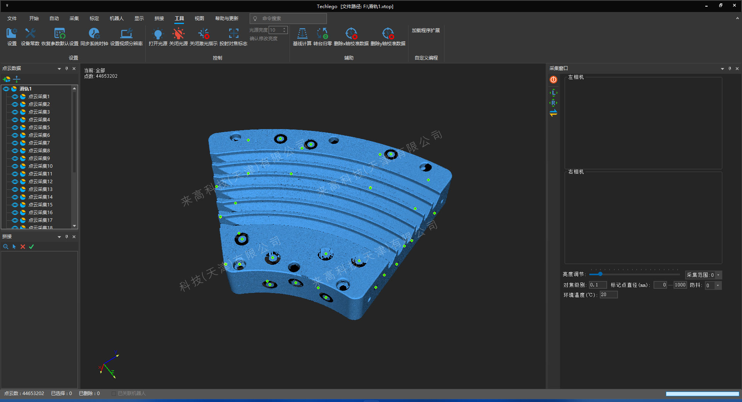This screenshot has height=402, width=742.
Task: Hide 点云采集3 using its eye icon
Action: (15, 112)
